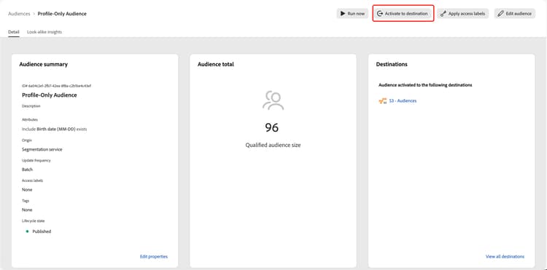
Task: Click the Edit audience button
Action: [x=515, y=14]
